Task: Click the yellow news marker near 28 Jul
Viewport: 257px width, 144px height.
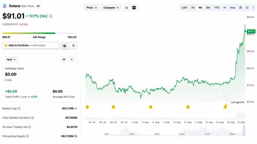Action: pyautogui.click(x=113, y=107)
